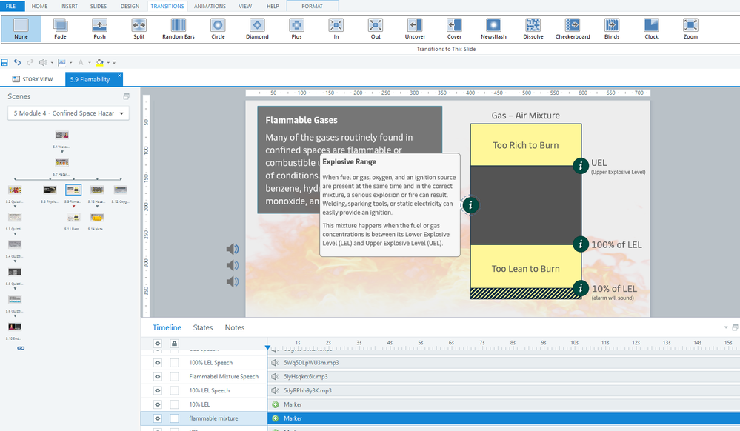
Task: Click the 10% of LEL info marker
Action: 581,289
